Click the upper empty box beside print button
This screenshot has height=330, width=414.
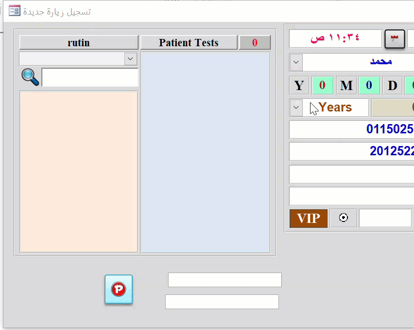(x=224, y=280)
